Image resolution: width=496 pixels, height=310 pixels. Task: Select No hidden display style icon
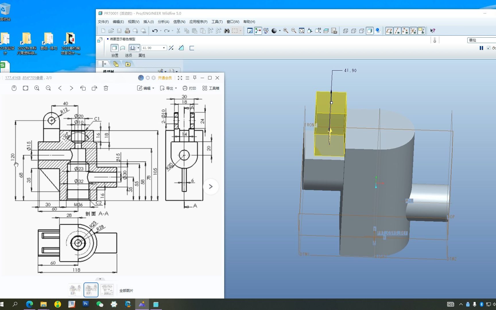(x=362, y=31)
